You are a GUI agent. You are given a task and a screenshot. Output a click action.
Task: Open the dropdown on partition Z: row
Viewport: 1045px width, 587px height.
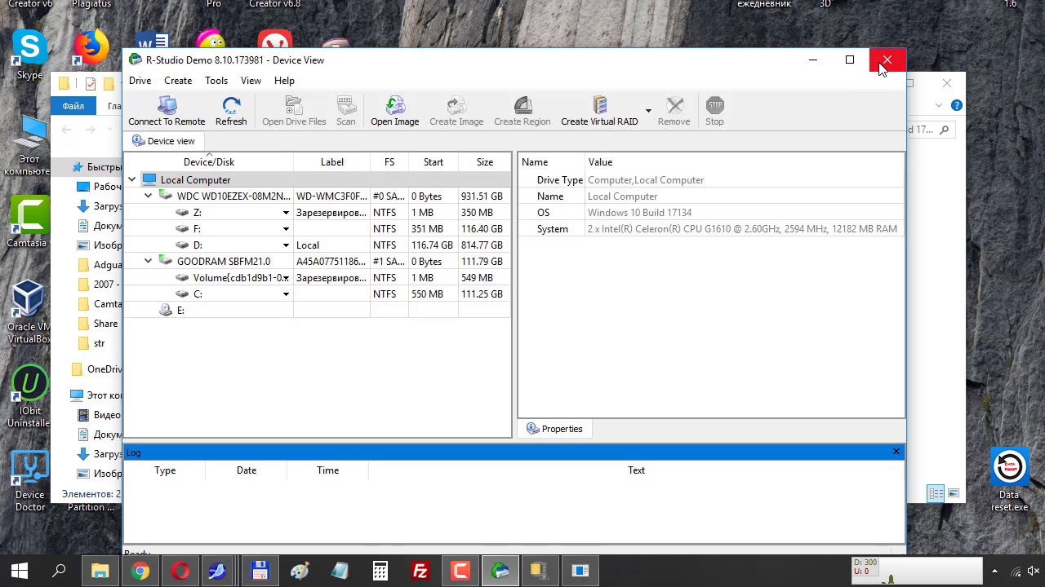point(286,213)
